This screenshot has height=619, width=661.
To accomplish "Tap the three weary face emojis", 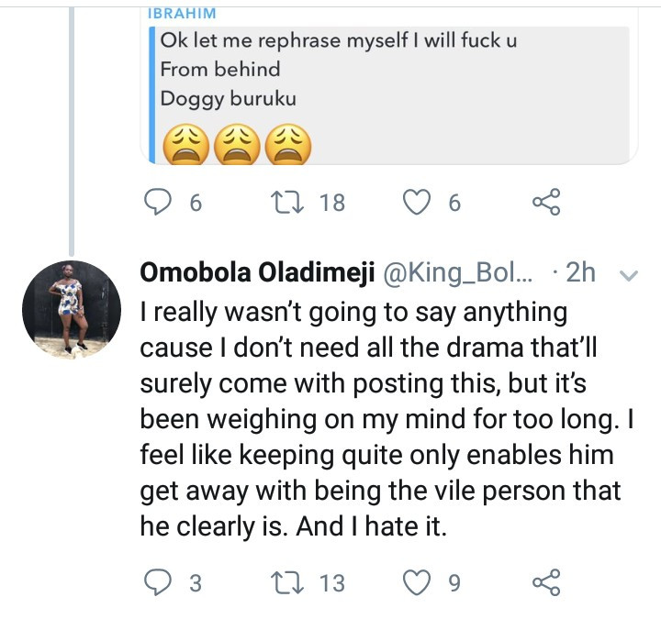I will 236,144.
